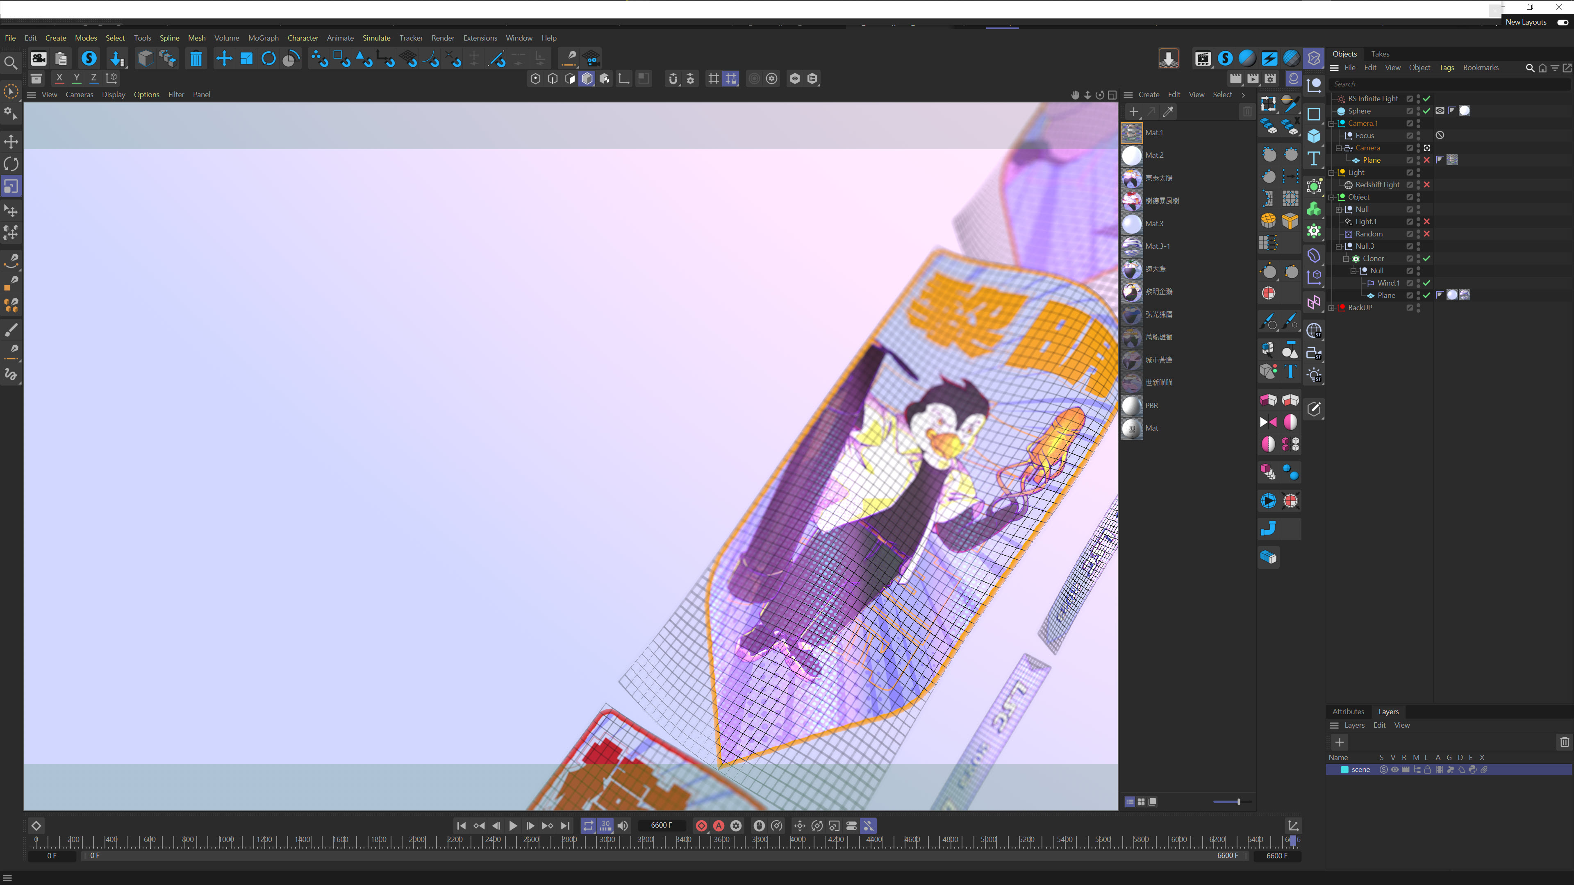1574x885 pixels.
Task: Expand the BackUP group in Objects
Action: click(x=1332, y=308)
